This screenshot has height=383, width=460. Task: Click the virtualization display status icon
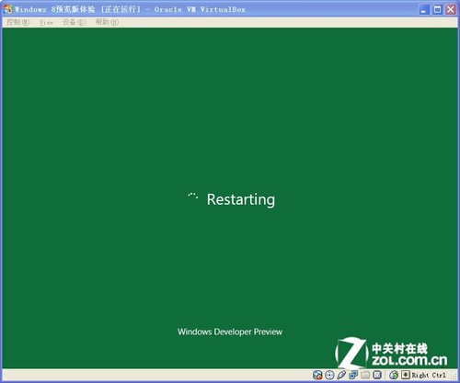point(377,375)
